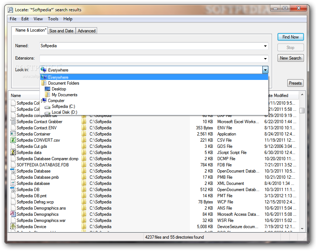Choose Computer in the Look in list
Screen dimensions: 317x251
point(154,101)
